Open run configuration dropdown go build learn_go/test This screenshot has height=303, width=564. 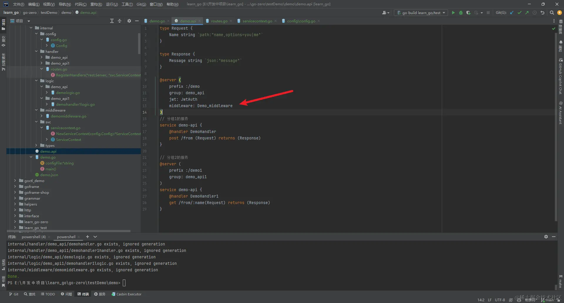(x=421, y=13)
